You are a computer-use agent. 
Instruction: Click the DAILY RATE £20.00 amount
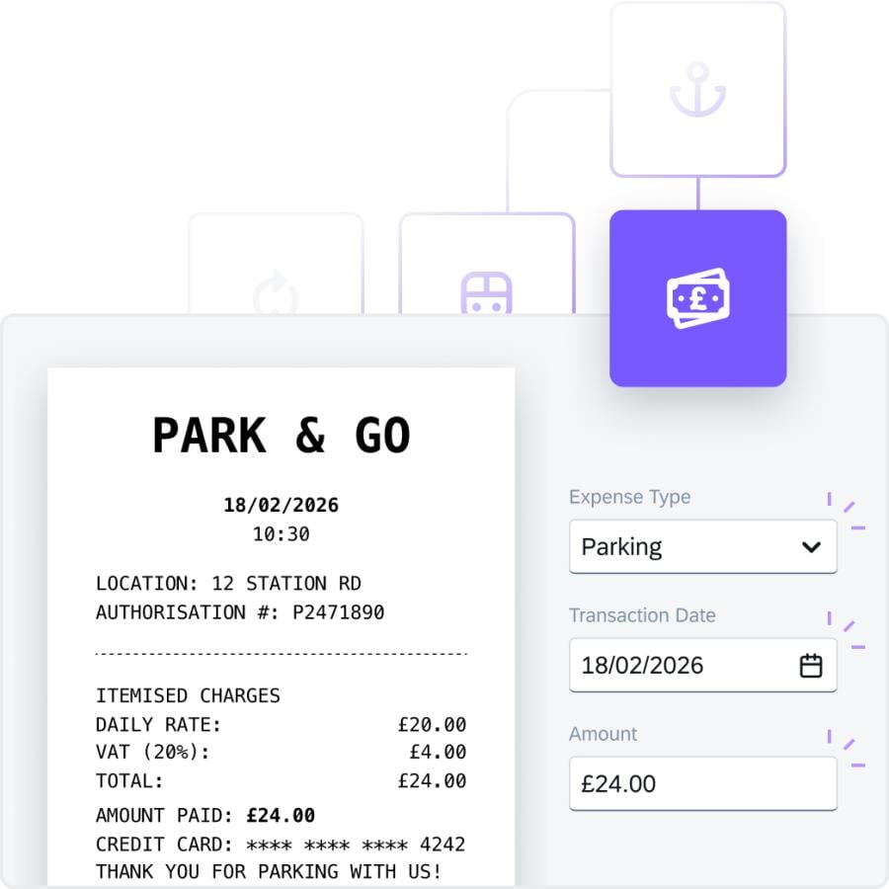432,725
